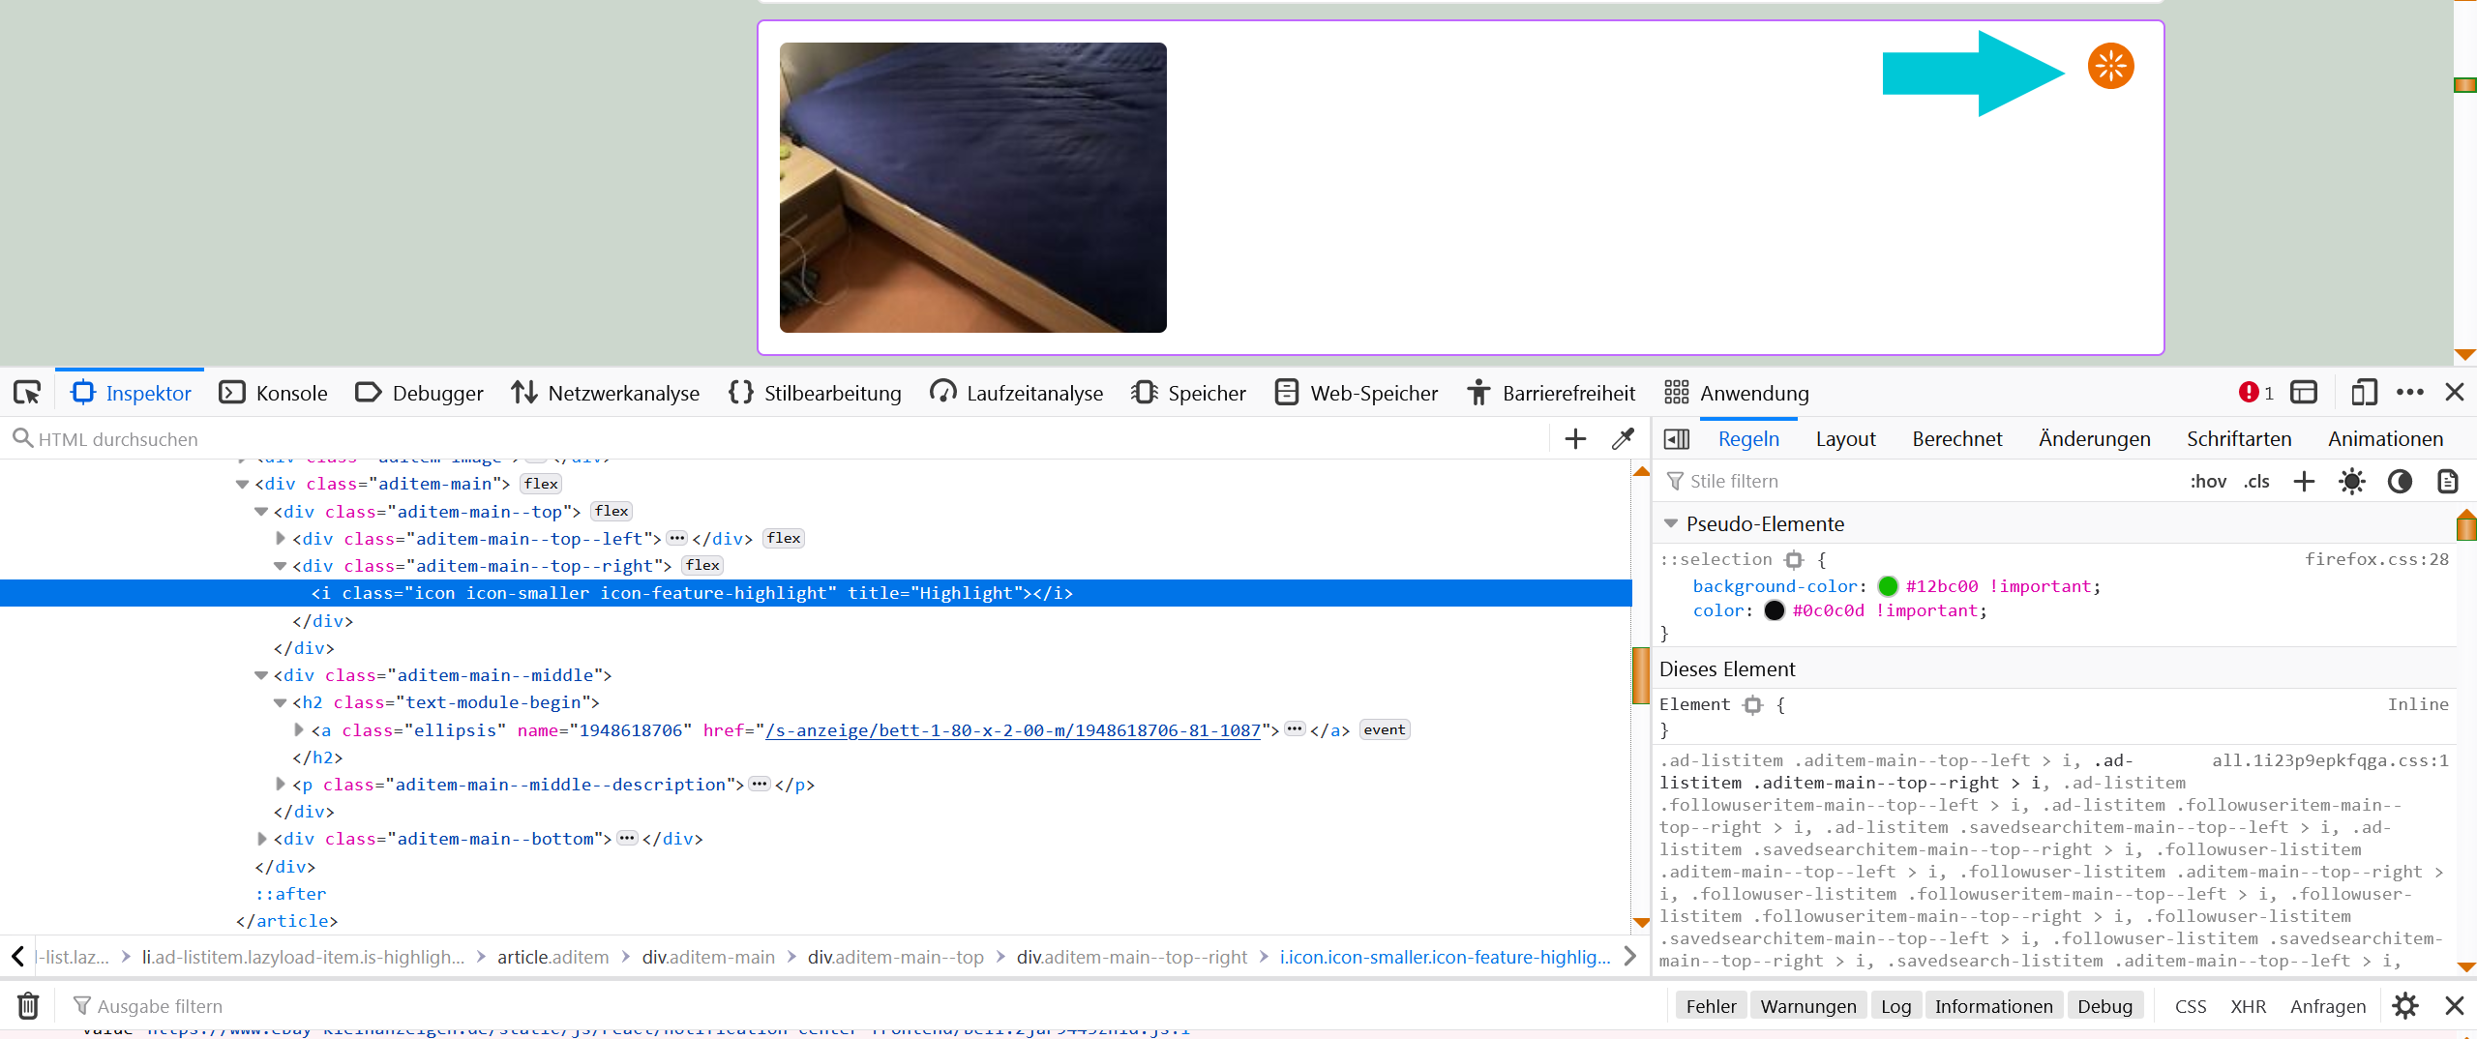Click the green background-color swatch
Viewport: 2477px width, 1039px height.
click(1888, 586)
